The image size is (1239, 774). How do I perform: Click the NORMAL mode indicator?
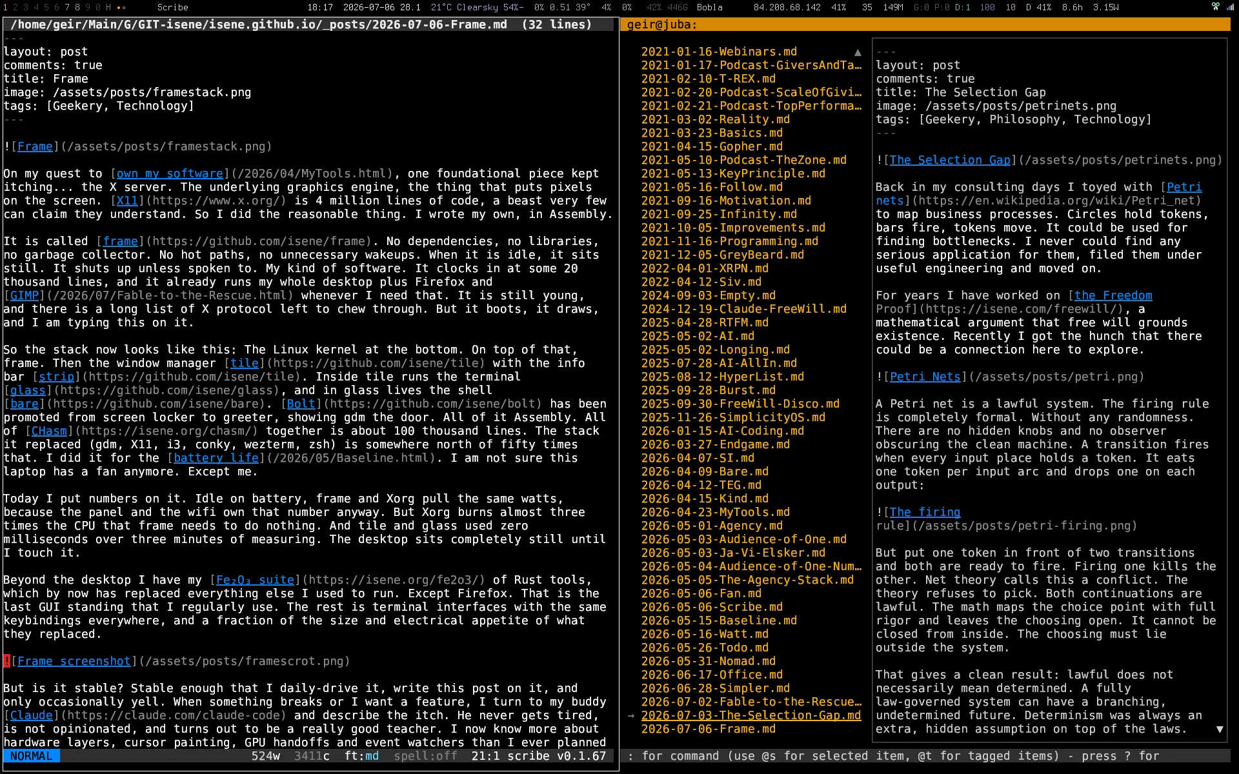tap(31, 756)
